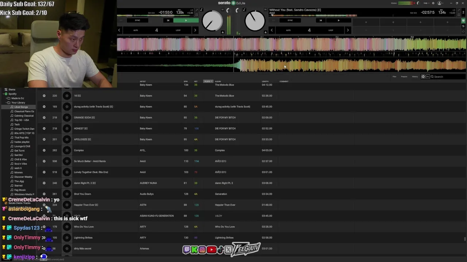
Task: Open the Help menu
Action: [426, 3]
